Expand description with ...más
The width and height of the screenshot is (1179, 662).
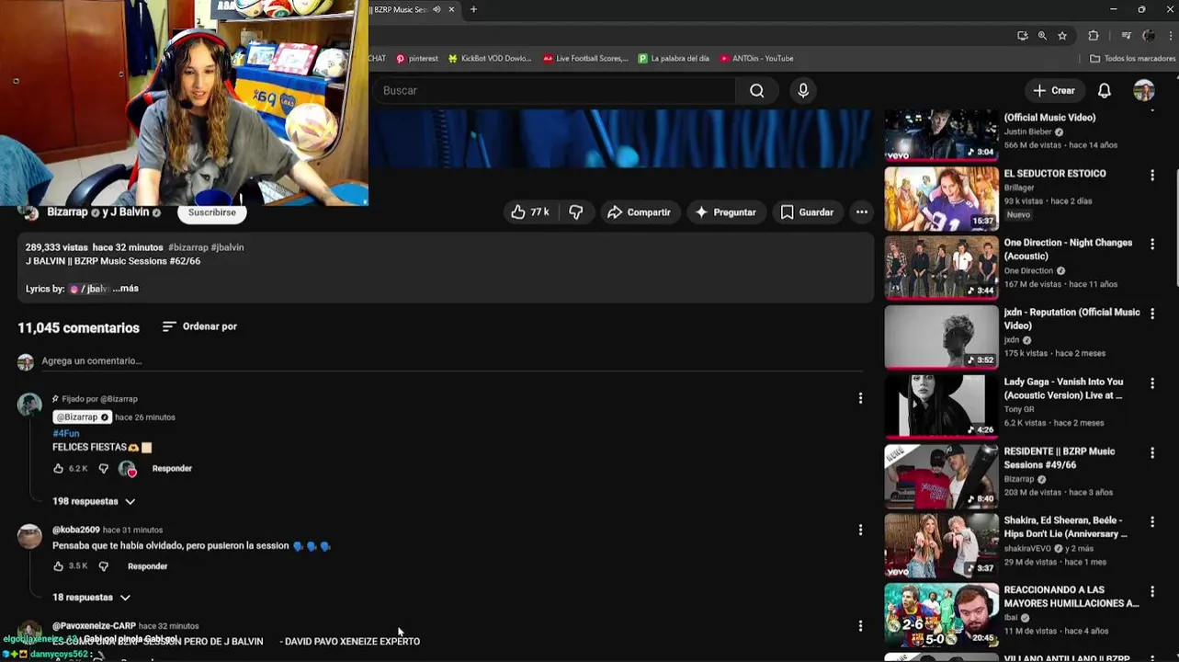coord(126,289)
